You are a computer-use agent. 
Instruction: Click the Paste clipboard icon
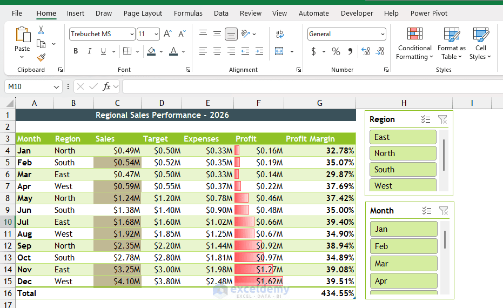click(x=23, y=35)
